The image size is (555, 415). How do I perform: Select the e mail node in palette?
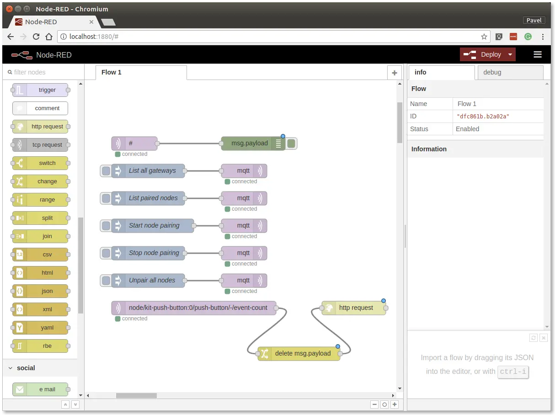(40, 389)
